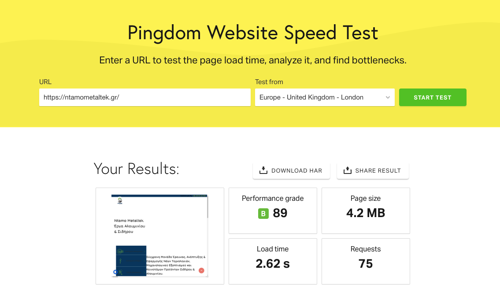Viewport: 500px width, 299px height.
Task: Click the blue circle icon in the preview
Action: [x=115, y=272]
